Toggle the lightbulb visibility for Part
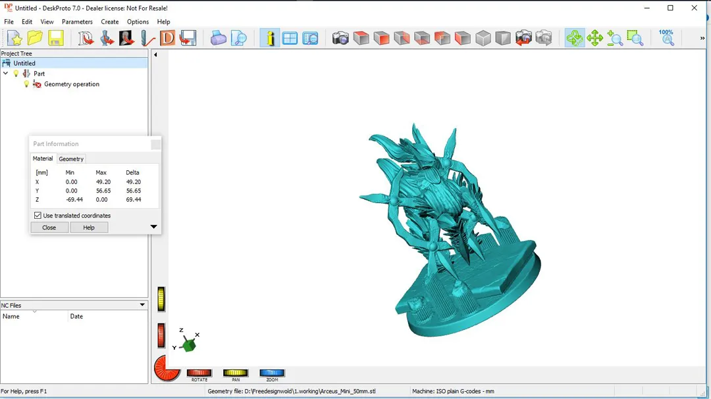The height and width of the screenshot is (399, 711). (x=16, y=74)
